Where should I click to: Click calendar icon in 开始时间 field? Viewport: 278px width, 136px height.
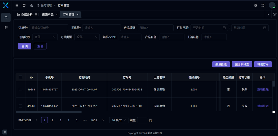(x=224, y=28)
